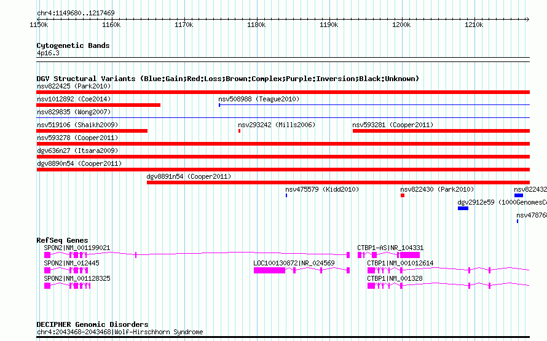Click the 1150k ruler tick label
This screenshot has width=547, height=341.
point(39,25)
